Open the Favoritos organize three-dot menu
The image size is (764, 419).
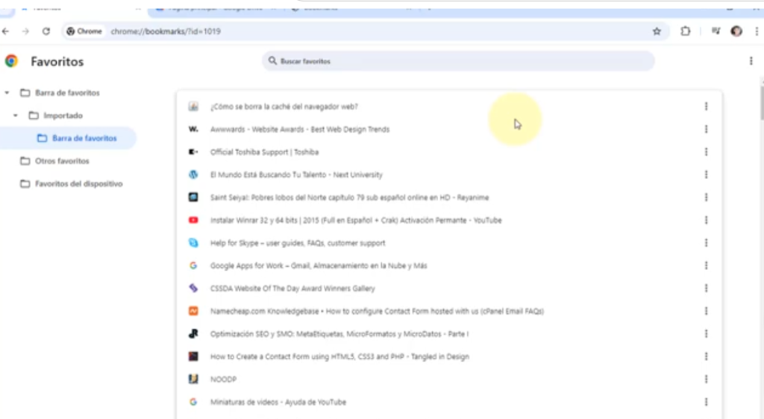751,61
